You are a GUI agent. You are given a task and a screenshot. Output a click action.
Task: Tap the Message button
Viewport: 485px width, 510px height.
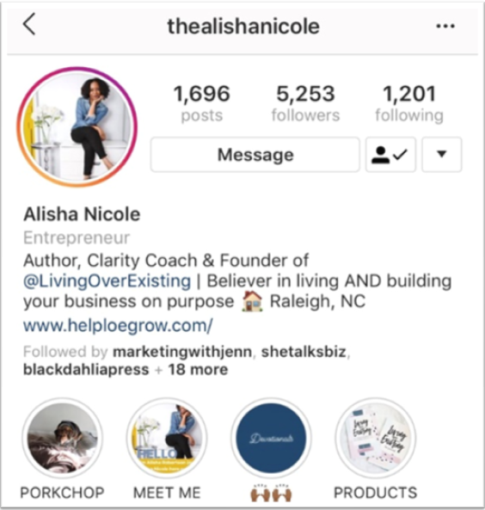tap(255, 155)
